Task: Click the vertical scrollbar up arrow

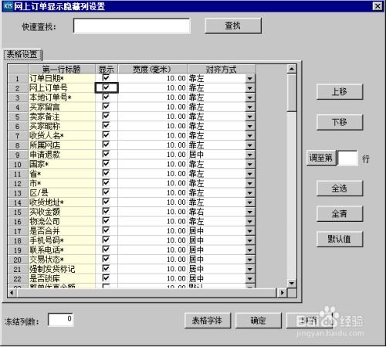Action: coord(292,69)
